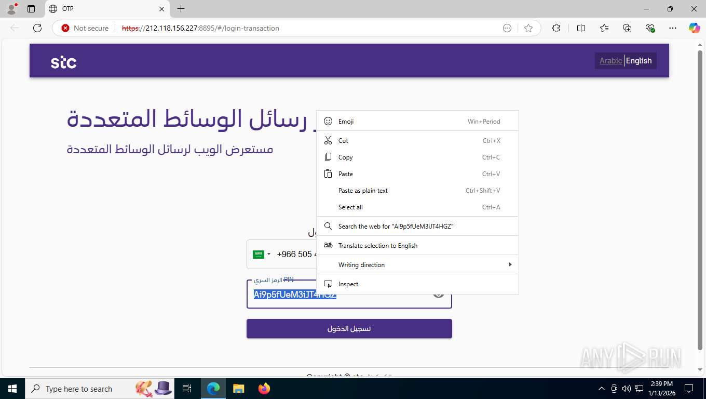This screenshot has height=399, width=706.
Task: Click the Not secure warning badge
Action: [85, 28]
